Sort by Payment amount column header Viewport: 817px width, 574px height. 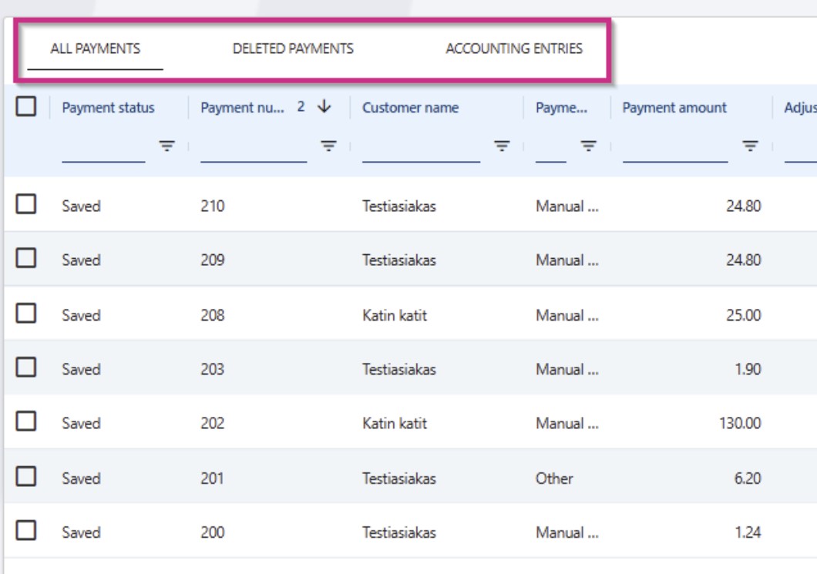tap(674, 108)
